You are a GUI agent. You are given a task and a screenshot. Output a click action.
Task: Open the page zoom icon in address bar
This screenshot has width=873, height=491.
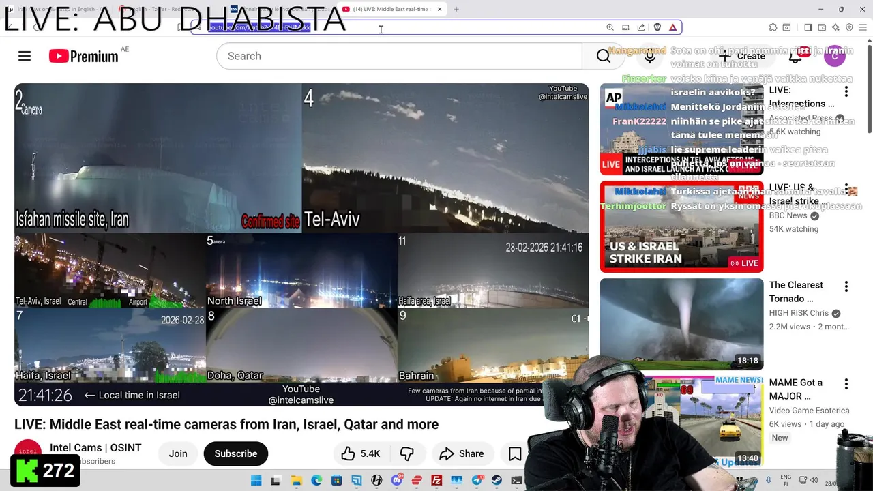610,27
